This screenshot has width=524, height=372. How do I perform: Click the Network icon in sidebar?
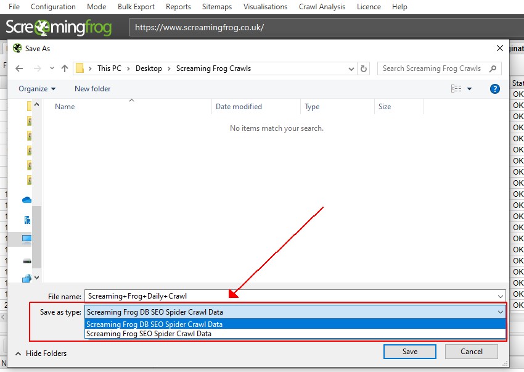point(27,278)
